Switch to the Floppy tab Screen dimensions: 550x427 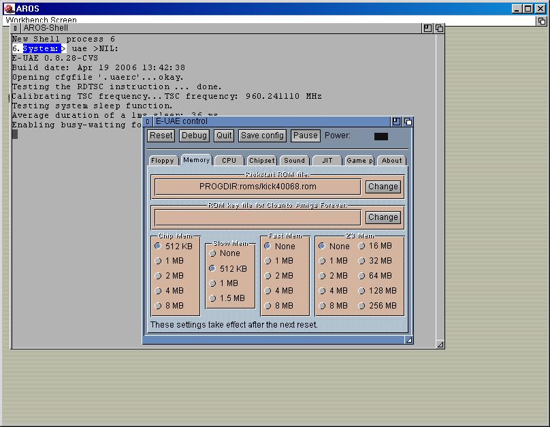click(x=163, y=160)
